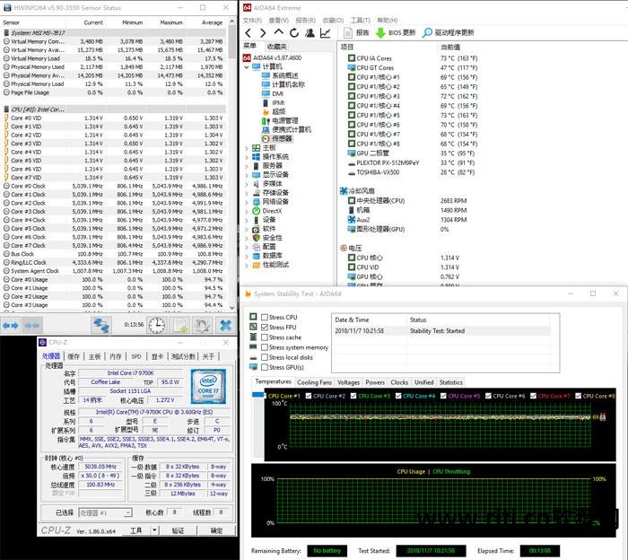The height and width of the screenshot is (560, 628).
Task: Click HWiNFO expand columns blue arrows icon
Action: 11,325
